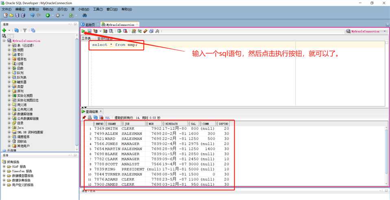Open the Unshared SQL Worksheet icon
The height and width of the screenshot is (200, 390).
[x=134, y=31]
